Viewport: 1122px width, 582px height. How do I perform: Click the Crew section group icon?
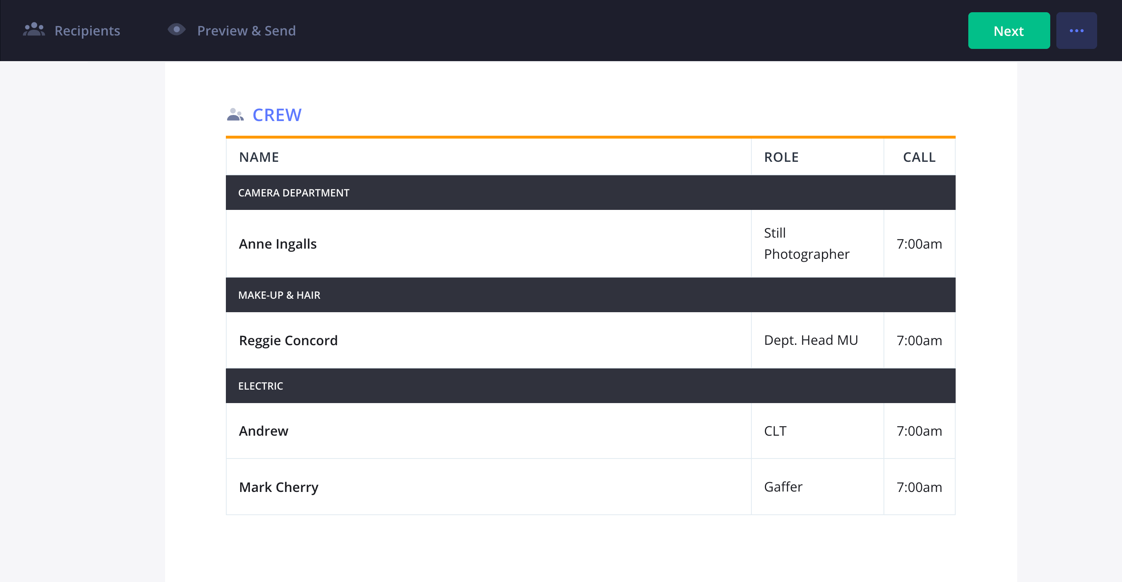(235, 115)
